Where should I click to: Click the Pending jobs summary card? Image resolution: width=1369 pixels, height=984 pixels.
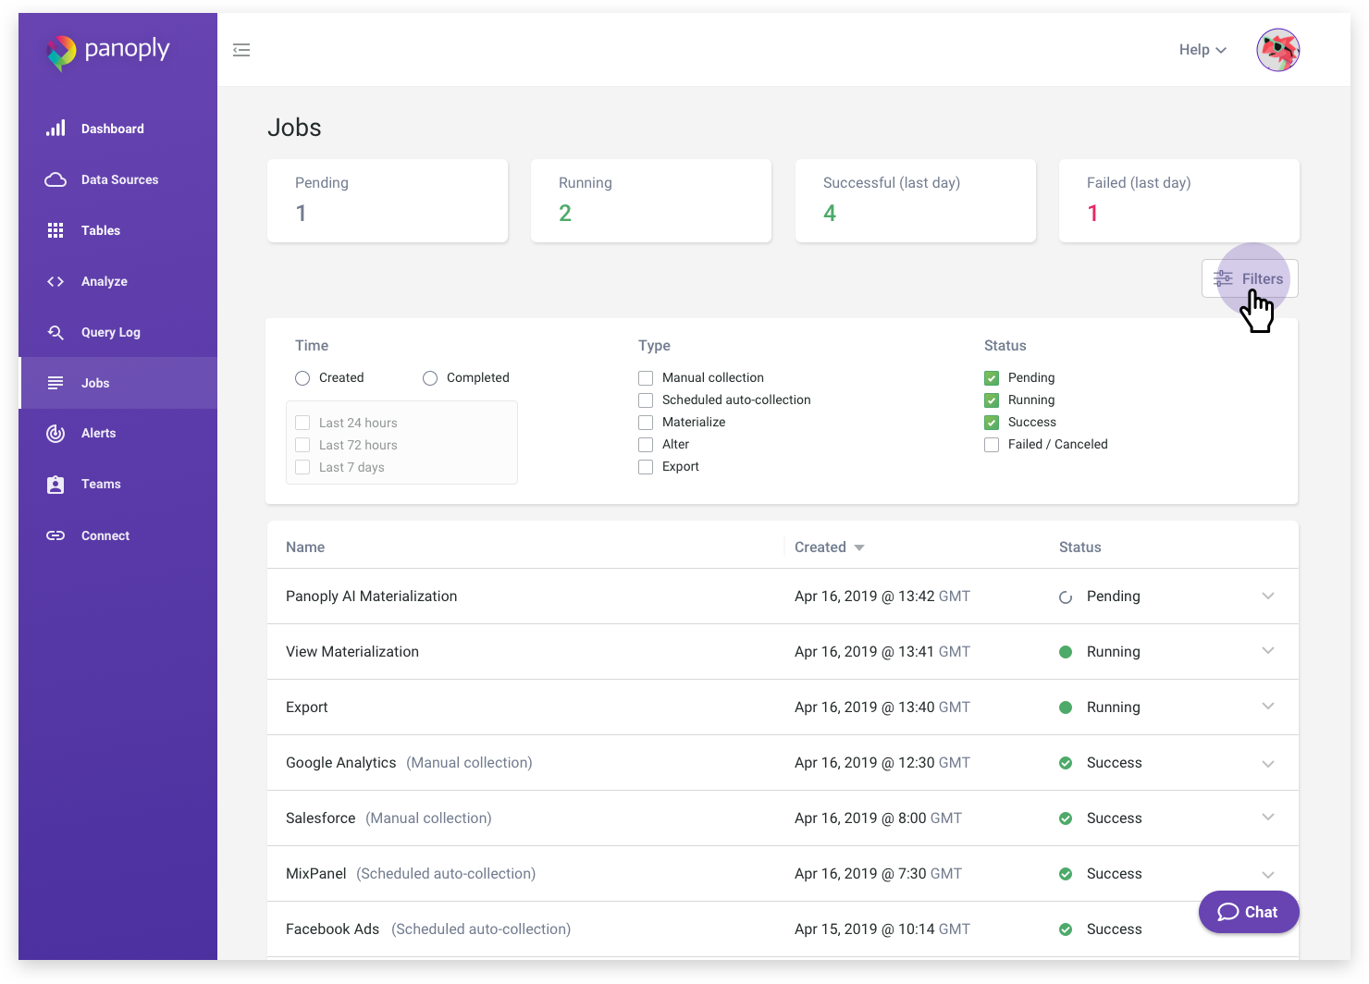pyautogui.click(x=388, y=201)
